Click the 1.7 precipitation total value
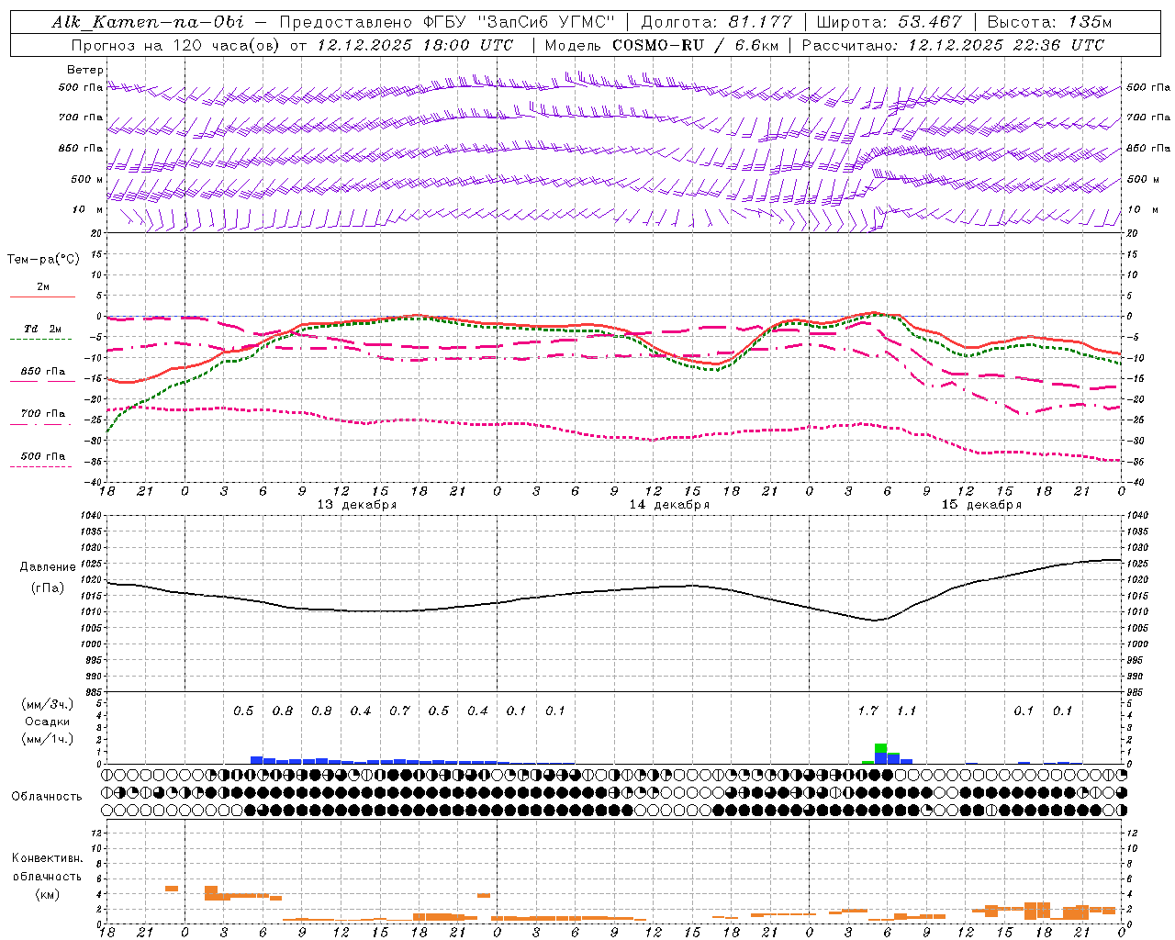The image size is (1175, 940). point(867,711)
